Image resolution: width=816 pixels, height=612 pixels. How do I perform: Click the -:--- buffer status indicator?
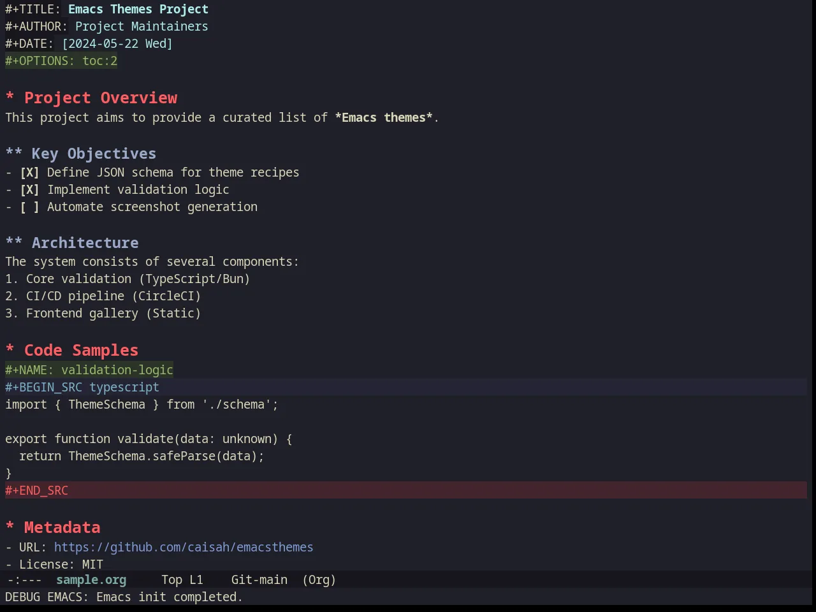pyautogui.click(x=24, y=579)
